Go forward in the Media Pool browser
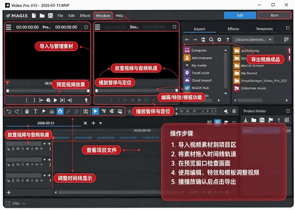 point(195,39)
